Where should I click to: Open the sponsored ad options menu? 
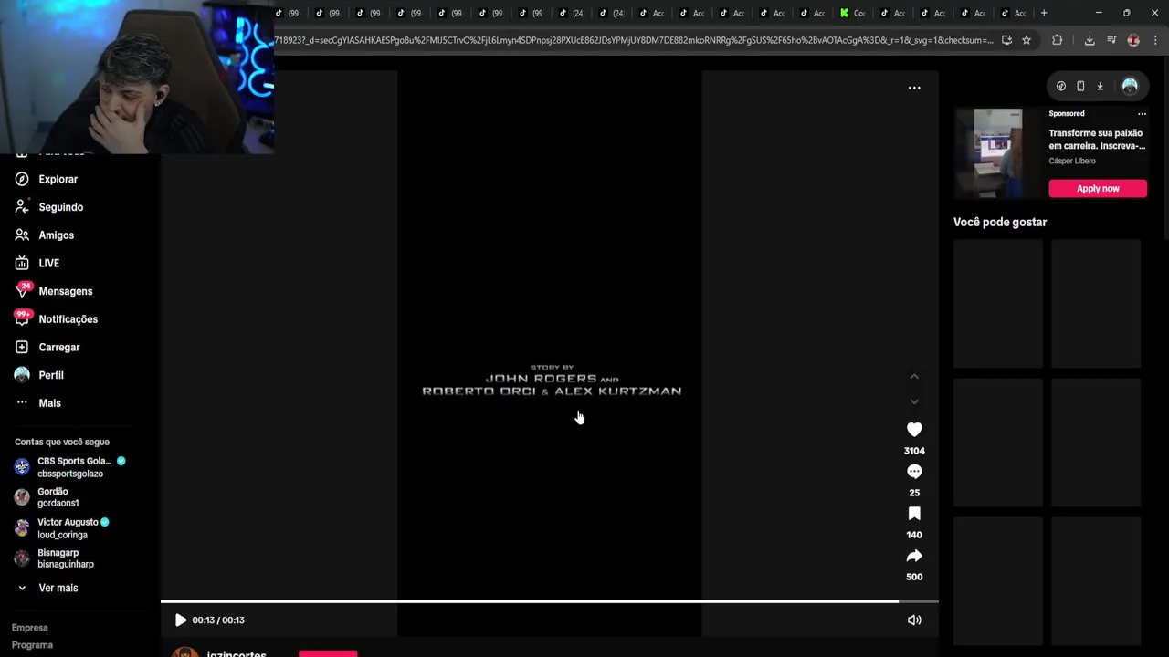(x=1142, y=114)
